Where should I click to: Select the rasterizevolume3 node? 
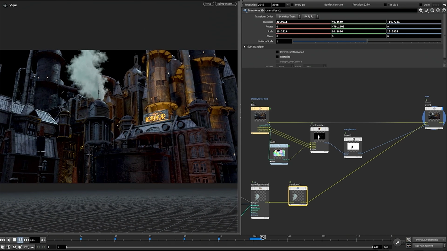pos(260,203)
